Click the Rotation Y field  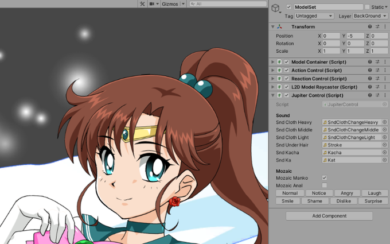(x=356, y=43)
